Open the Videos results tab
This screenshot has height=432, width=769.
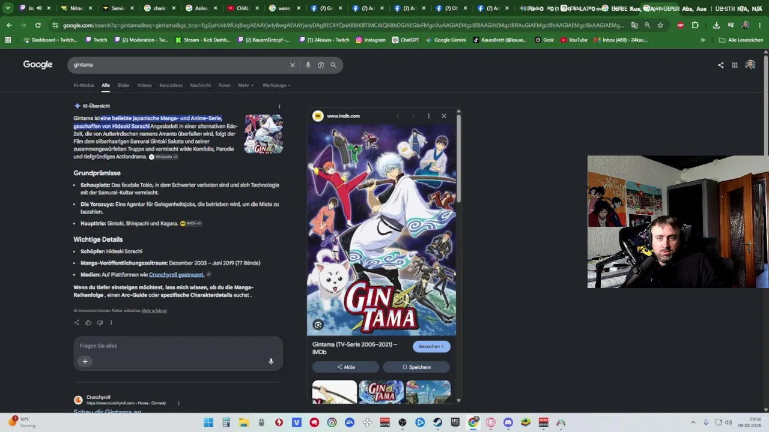(144, 85)
